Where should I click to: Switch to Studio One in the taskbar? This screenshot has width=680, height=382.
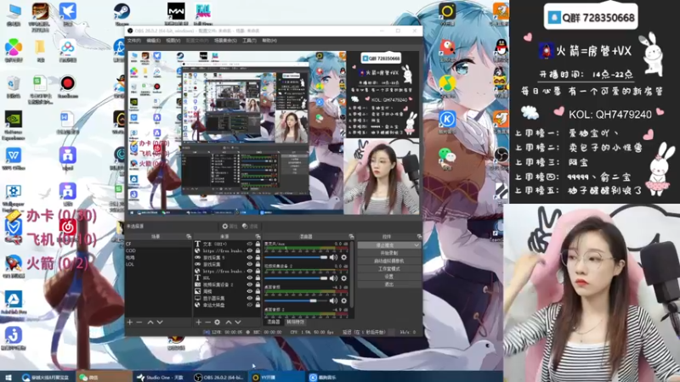coord(161,377)
